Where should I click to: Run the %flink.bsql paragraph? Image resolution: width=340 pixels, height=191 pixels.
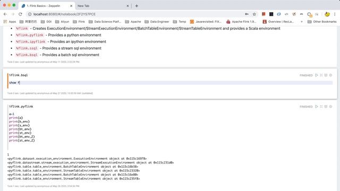[317, 75]
